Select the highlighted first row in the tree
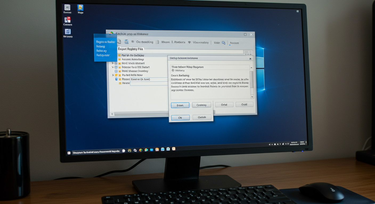 [142, 55]
